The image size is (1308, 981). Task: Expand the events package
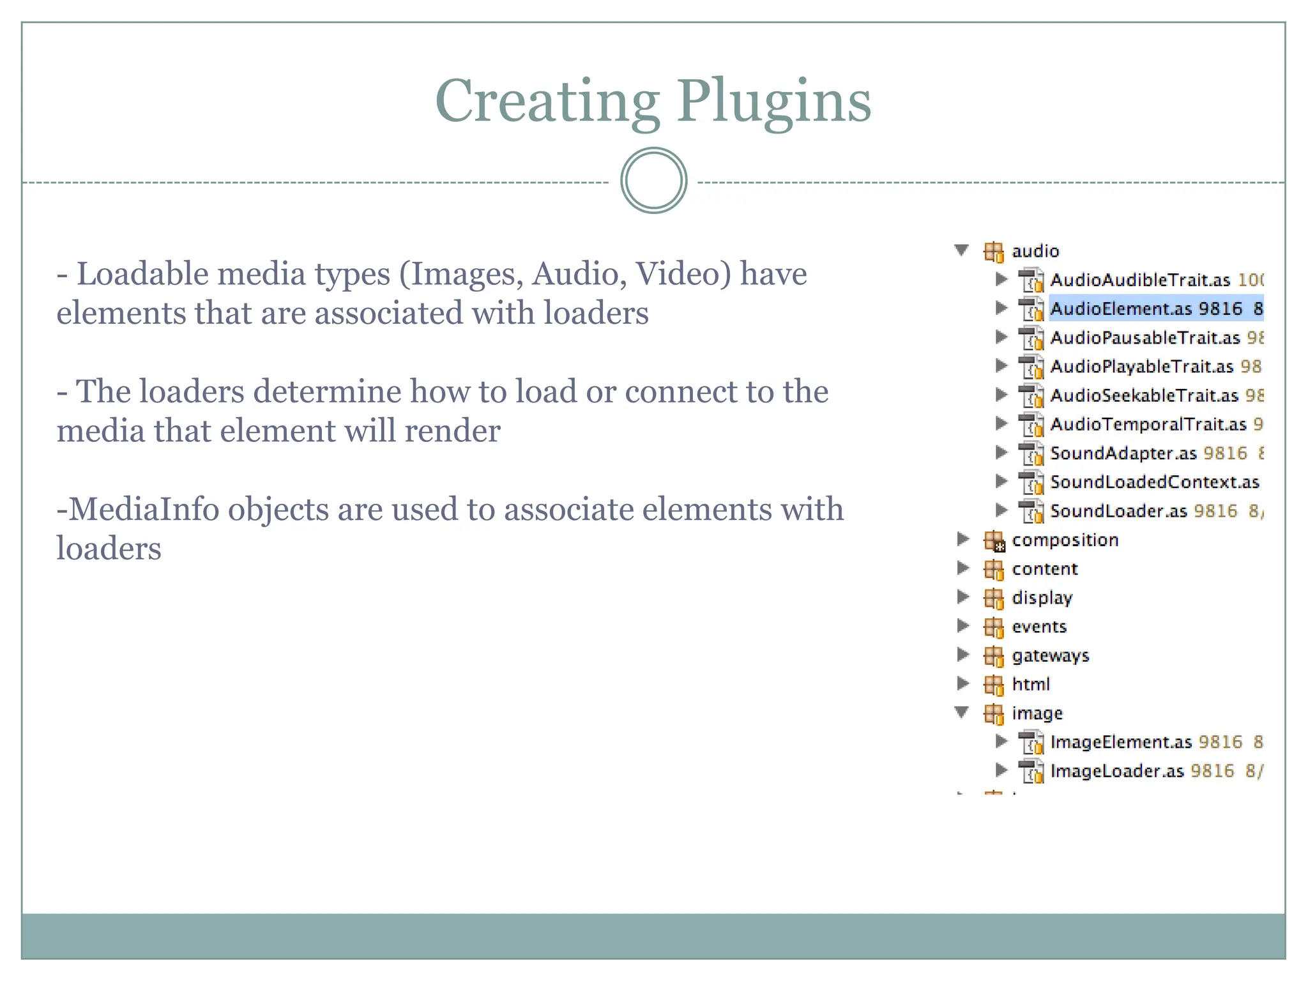click(963, 625)
